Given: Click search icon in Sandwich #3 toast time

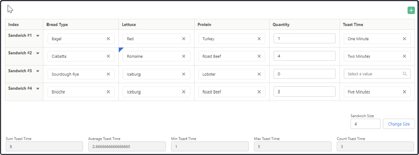Looking at the screenshot, I should pyautogui.click(x=405, y=74).
